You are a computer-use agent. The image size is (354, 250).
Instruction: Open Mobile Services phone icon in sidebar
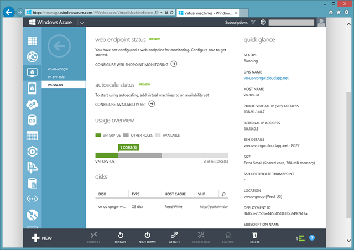click(32, 88)
